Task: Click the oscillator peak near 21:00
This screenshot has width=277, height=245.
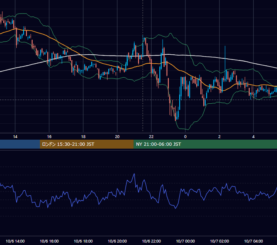Action: 134,174
